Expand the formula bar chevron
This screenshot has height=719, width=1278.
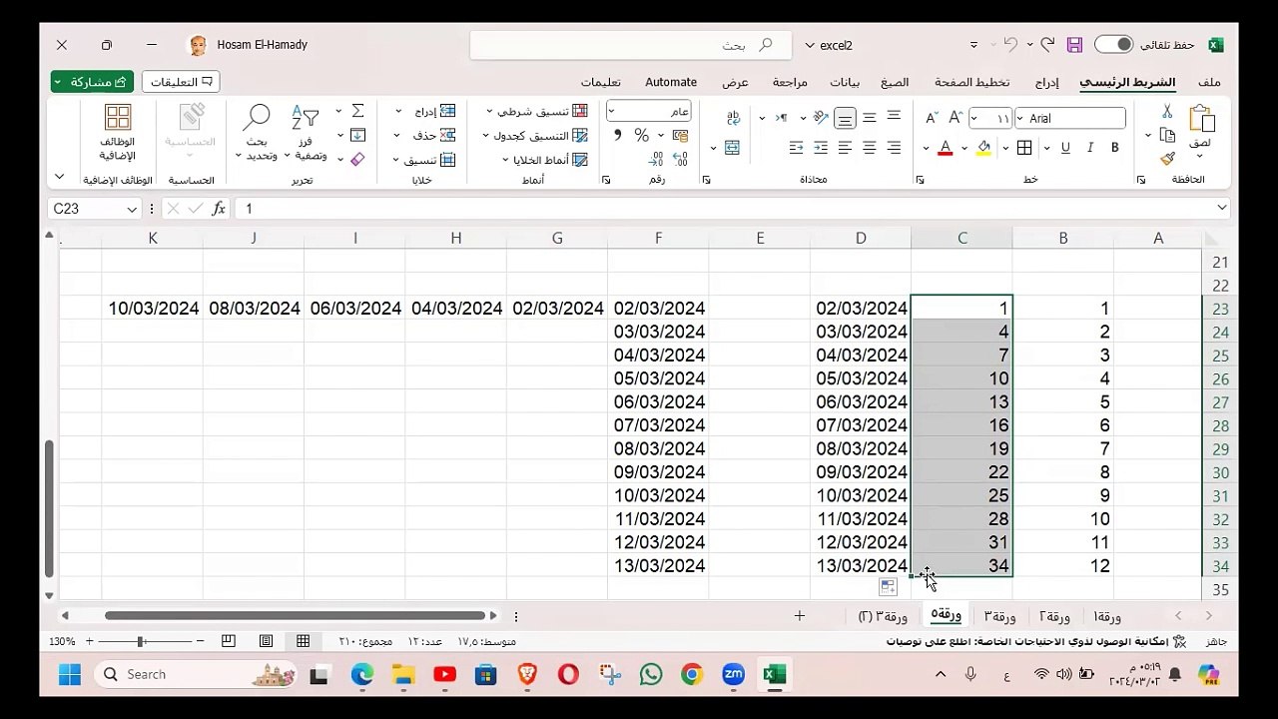1222,208
